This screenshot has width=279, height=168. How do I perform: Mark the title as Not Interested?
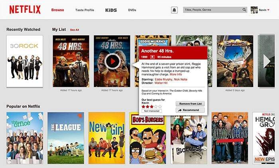(x=151, y=111)
